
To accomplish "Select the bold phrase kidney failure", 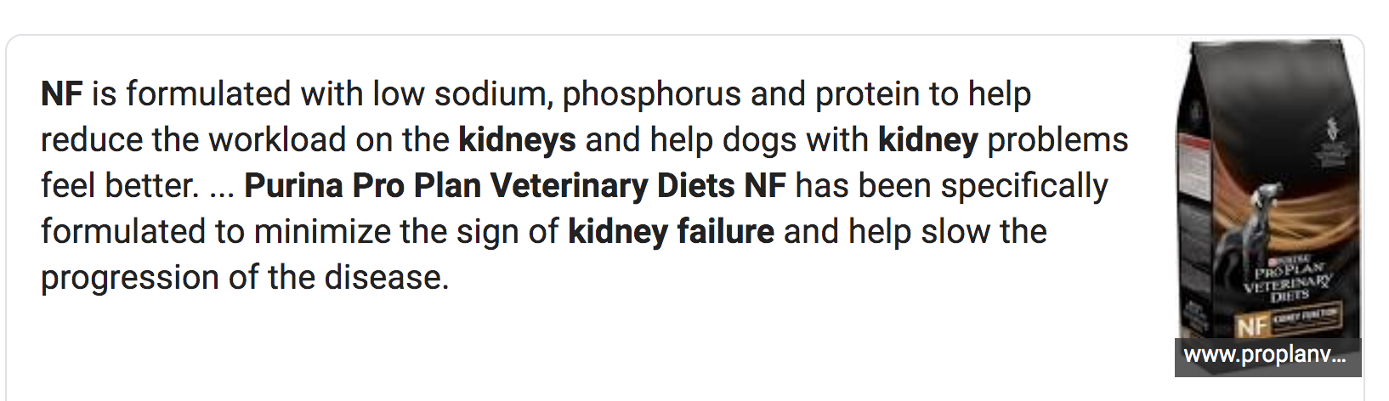I will 672,232.
